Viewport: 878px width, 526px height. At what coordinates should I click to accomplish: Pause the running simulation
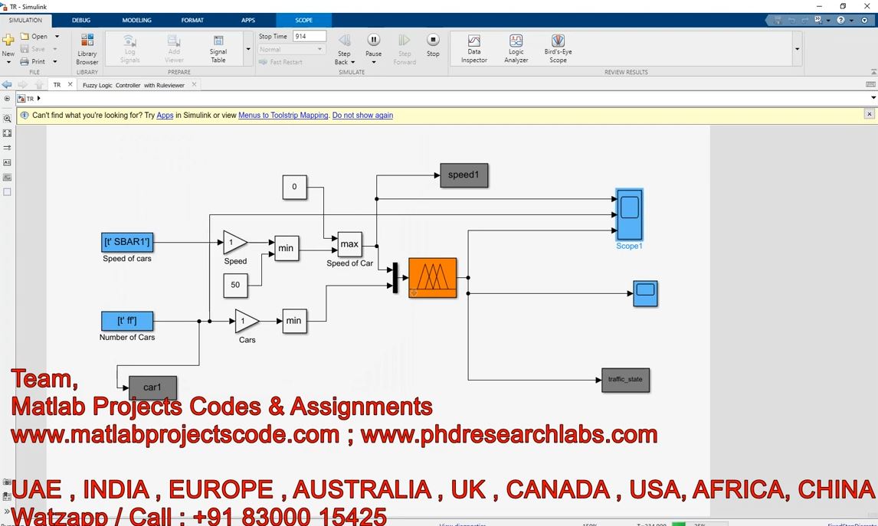click(373, 41)
